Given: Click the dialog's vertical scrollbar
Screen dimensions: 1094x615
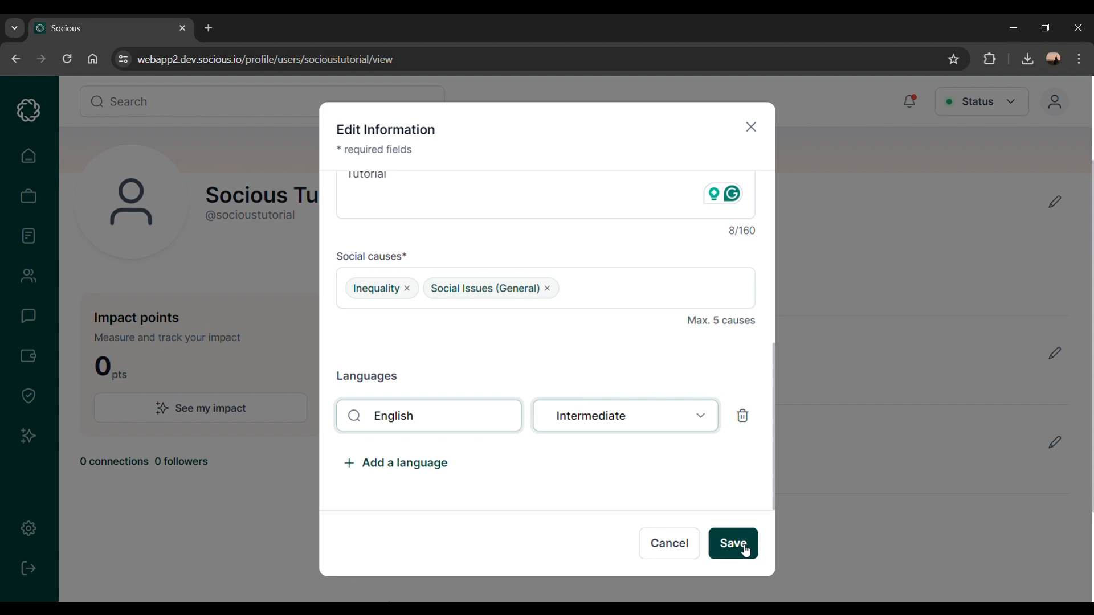Looking at the screenshot, I should coord(773,426).
